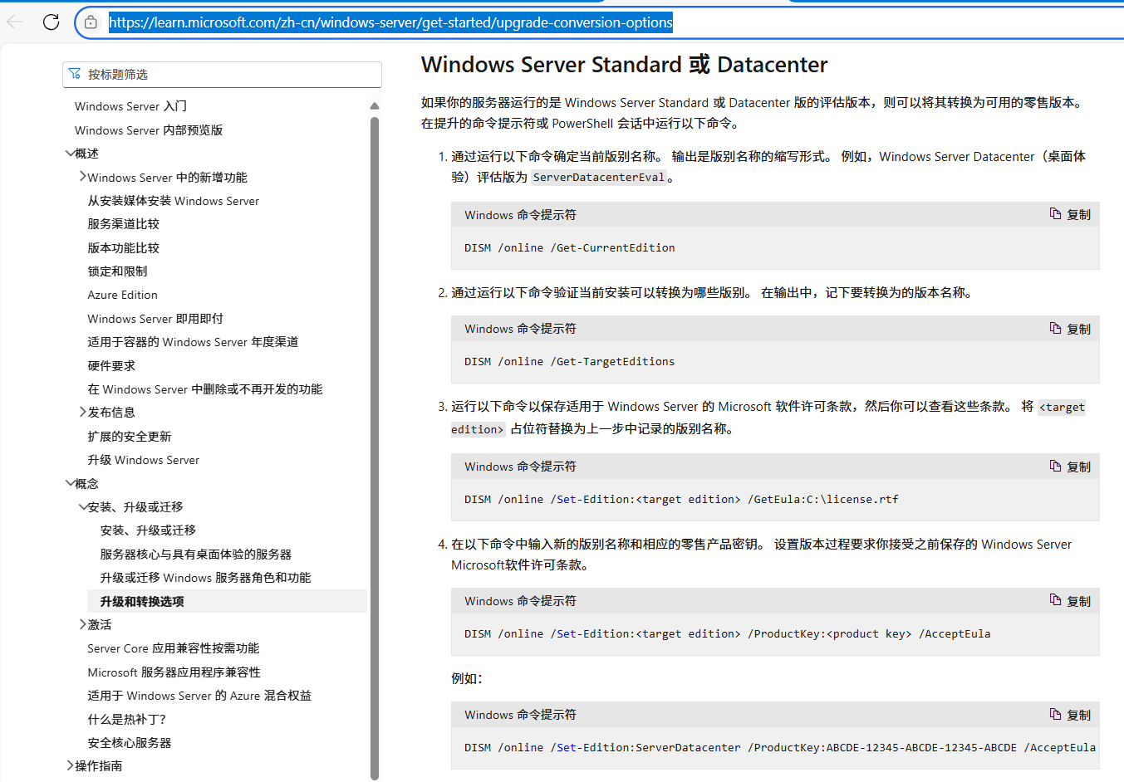Viewport: 1124px width, 782px height.
Task: Select the highlighted 升级和转换选项 item
Action: 227,601
